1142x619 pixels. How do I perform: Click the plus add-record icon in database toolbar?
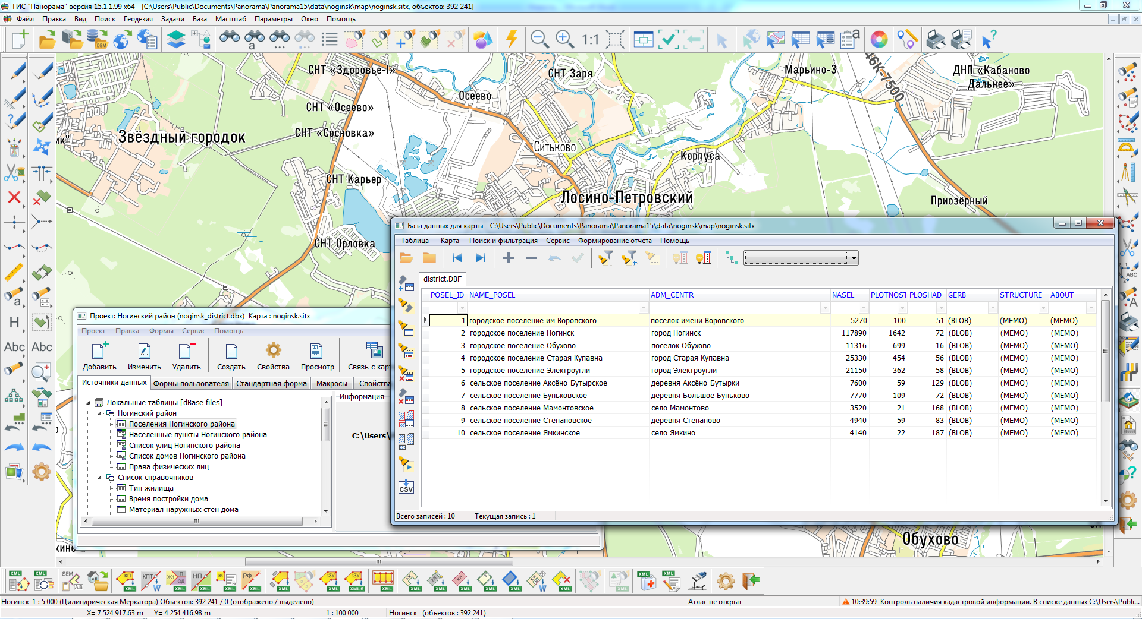(509, 258)
